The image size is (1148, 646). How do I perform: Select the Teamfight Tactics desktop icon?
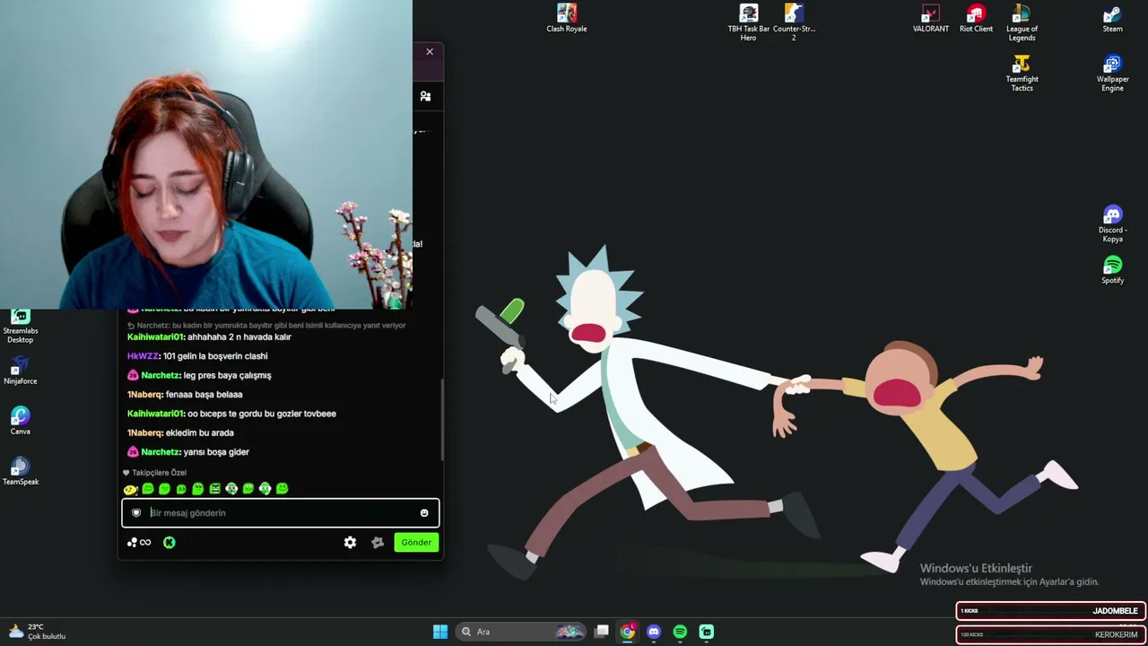[x=1022, y=73]
